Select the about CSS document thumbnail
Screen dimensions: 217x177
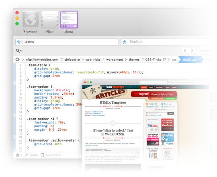click(69, 20)
